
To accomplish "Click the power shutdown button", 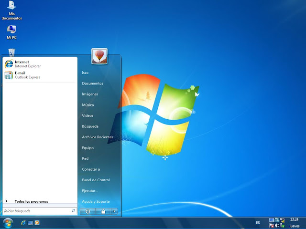I will pos(87,211).
